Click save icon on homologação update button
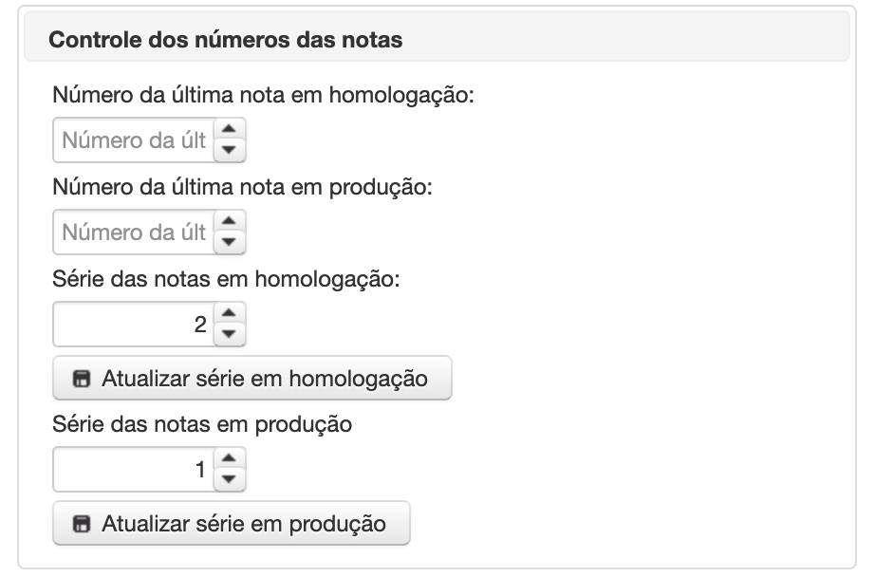 click(82, 379)
